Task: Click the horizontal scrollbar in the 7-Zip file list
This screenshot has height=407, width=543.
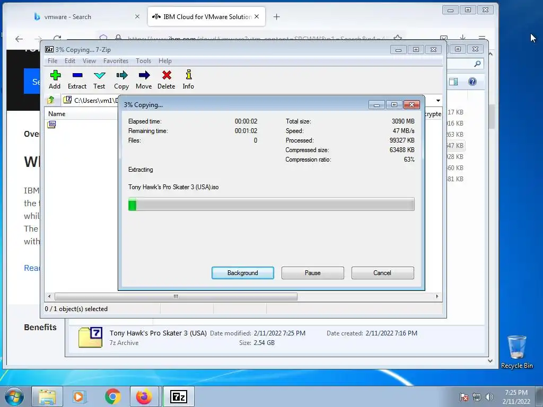Action: tap(176, 296)
